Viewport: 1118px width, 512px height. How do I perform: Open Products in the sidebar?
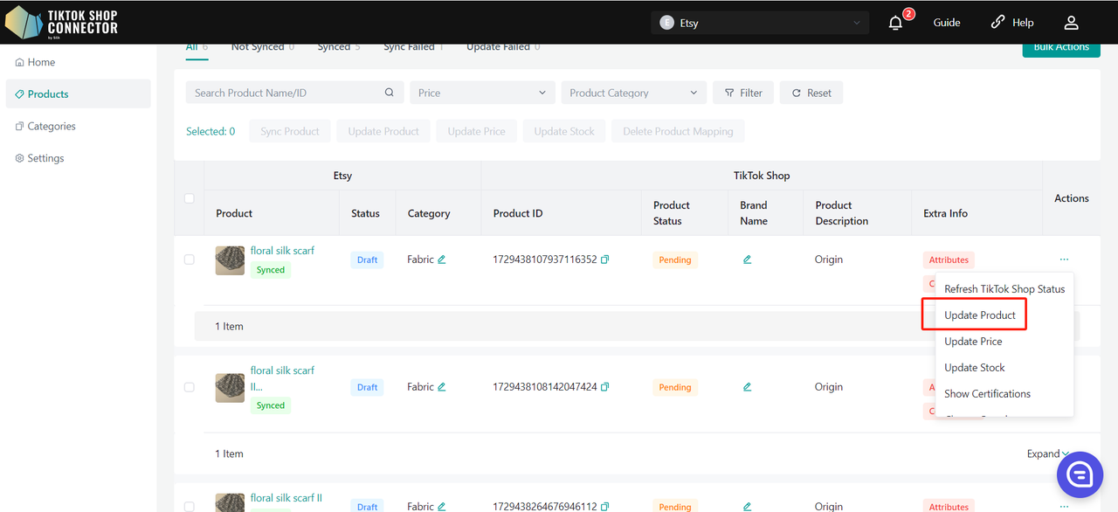(78, 94)
